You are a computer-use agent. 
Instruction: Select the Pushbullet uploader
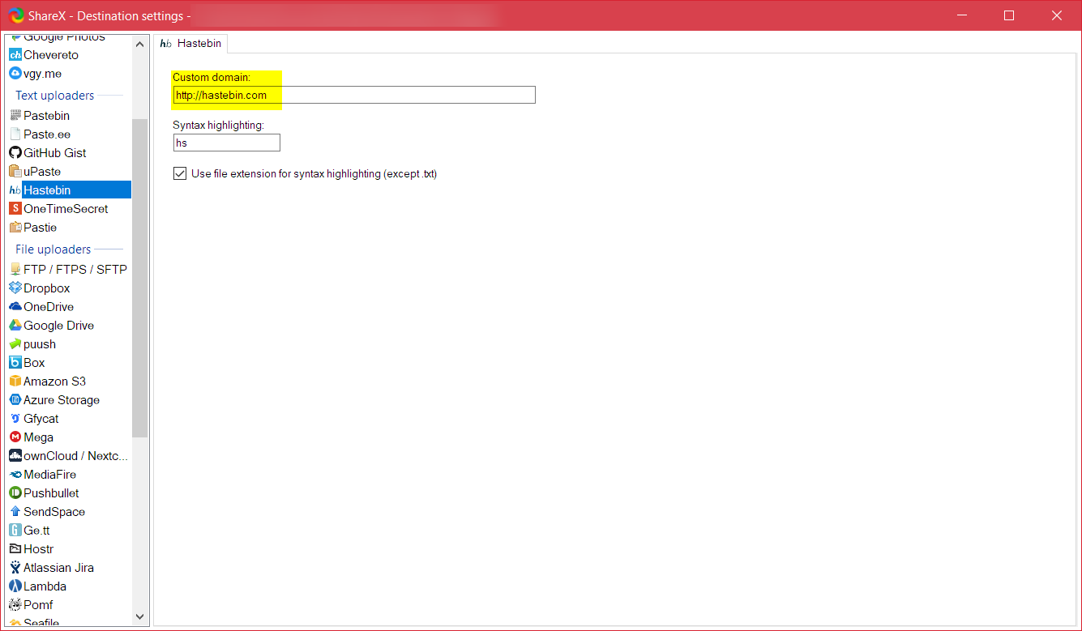pos(50,492)
